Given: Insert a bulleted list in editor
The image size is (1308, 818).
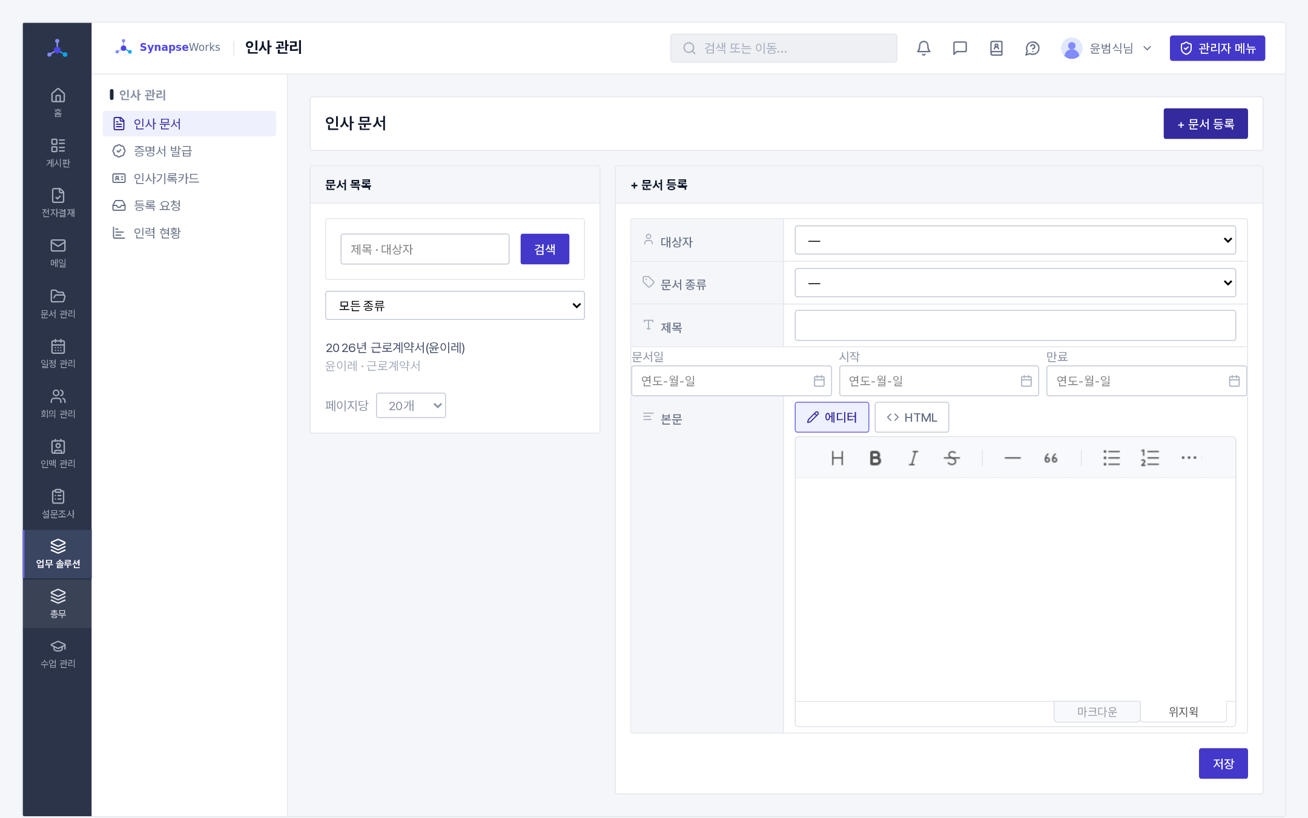Looking at the screenshot, I should [x=1111, y=458].
